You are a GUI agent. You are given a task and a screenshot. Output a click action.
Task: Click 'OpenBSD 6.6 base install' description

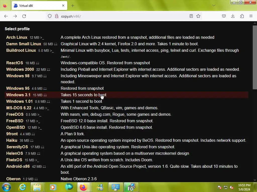tap(107, 127)
